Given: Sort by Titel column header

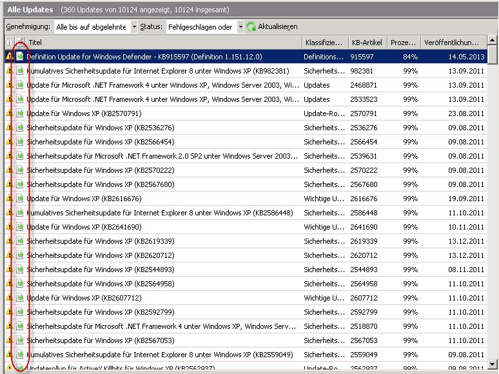Looking at the screenshot, I should pos(163,43).
